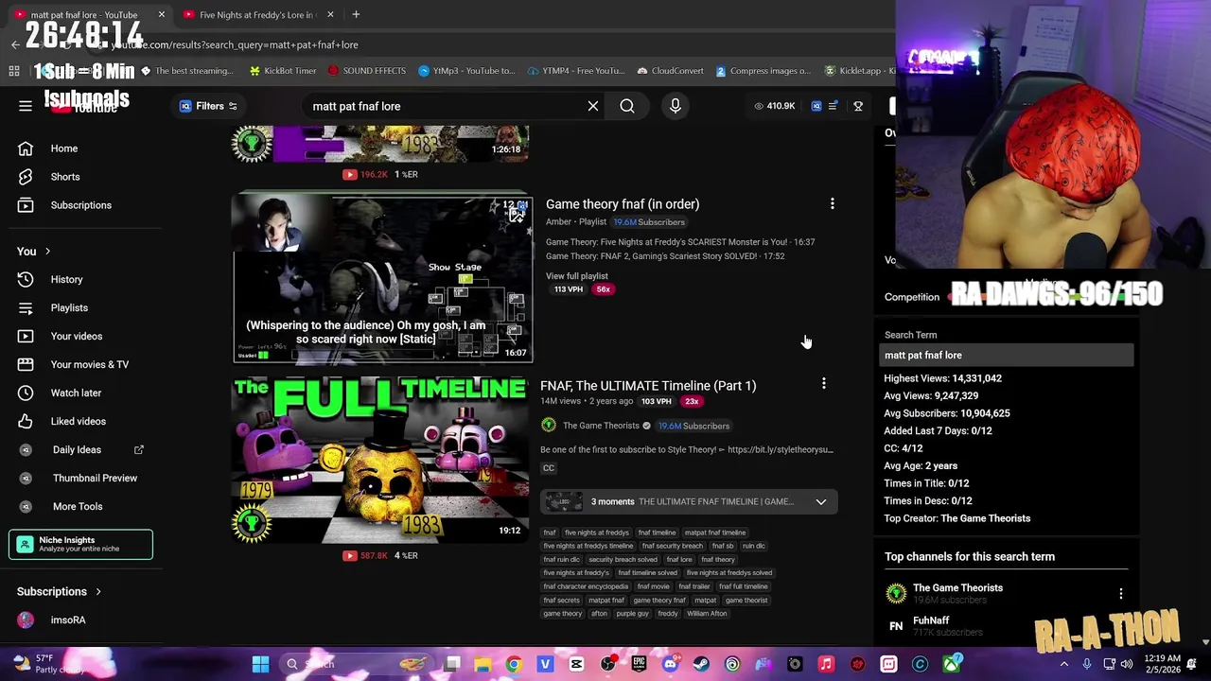Click the Top Creator: The Game Theorists text
This screenshot has width=1211, height=681.
957,518
